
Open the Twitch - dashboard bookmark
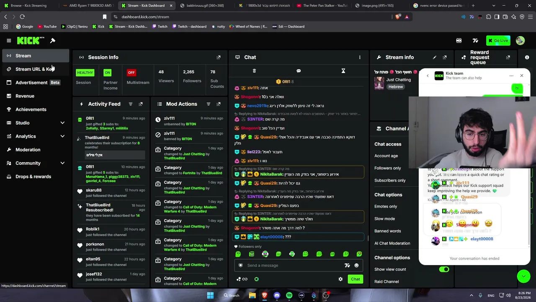(188, 26)
